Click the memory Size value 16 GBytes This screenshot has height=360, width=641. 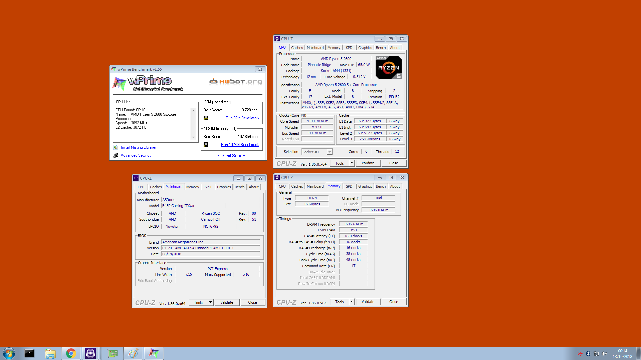pyautogui.click(x=312, y=204)
